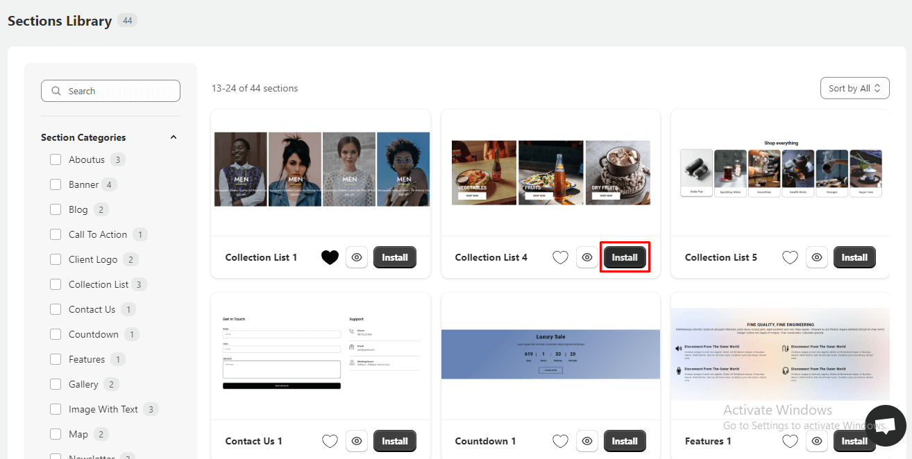Preview Collection List 4 with eye icon
The height and width of the screenshot is (459, 912).
(x=587, y=257)
